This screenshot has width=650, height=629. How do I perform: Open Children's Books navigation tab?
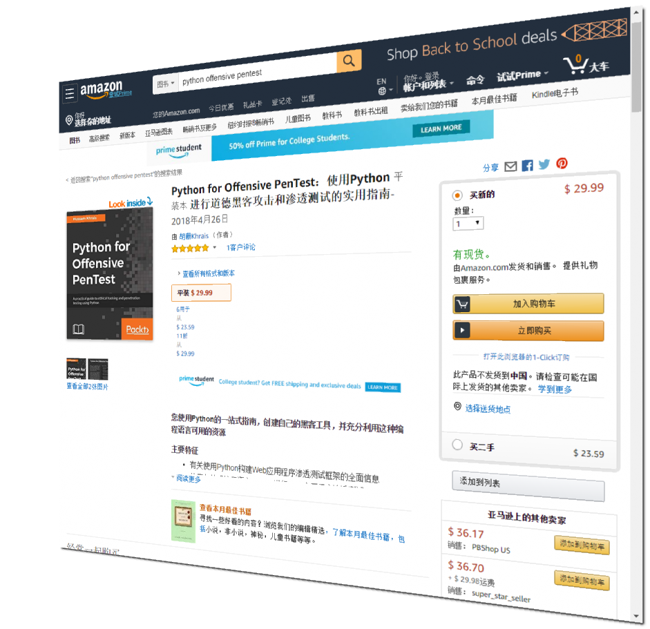(298, 119)
